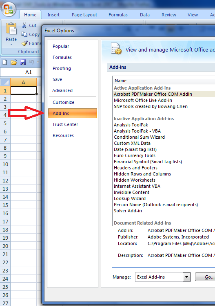Open the Insert ribbon tab
Viewport: 215px width, 306px height.
coord(53,15)
